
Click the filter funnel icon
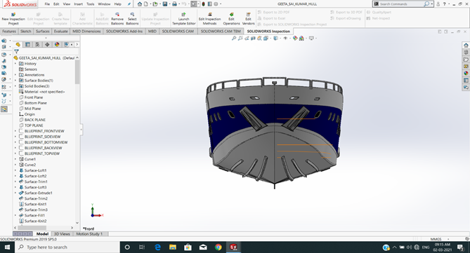pos(16,52)
